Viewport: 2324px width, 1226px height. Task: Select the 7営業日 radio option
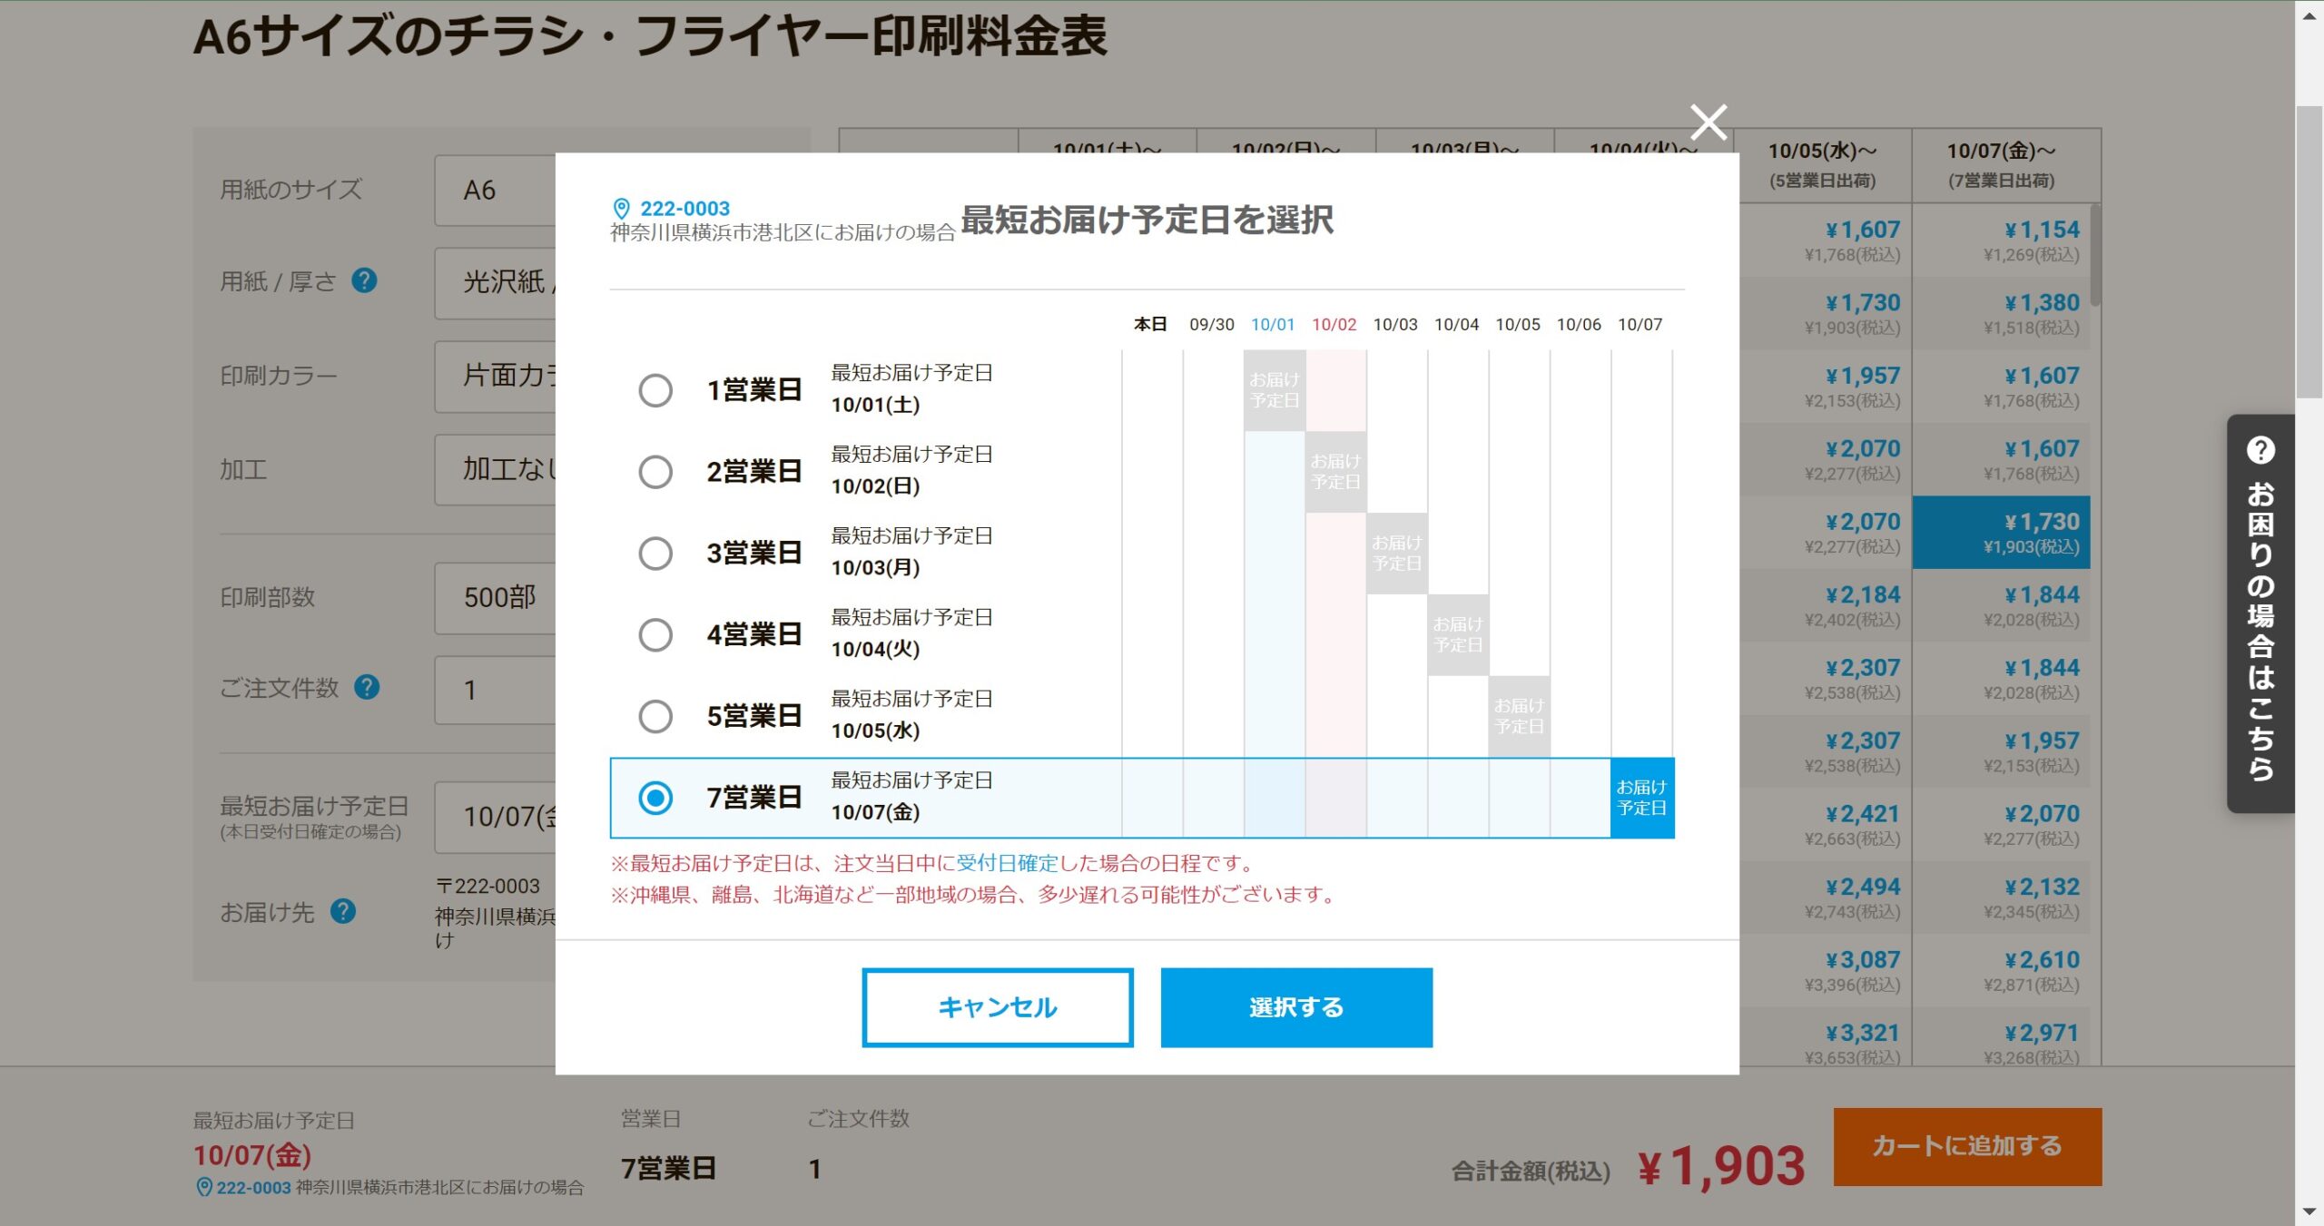[655, 798]
